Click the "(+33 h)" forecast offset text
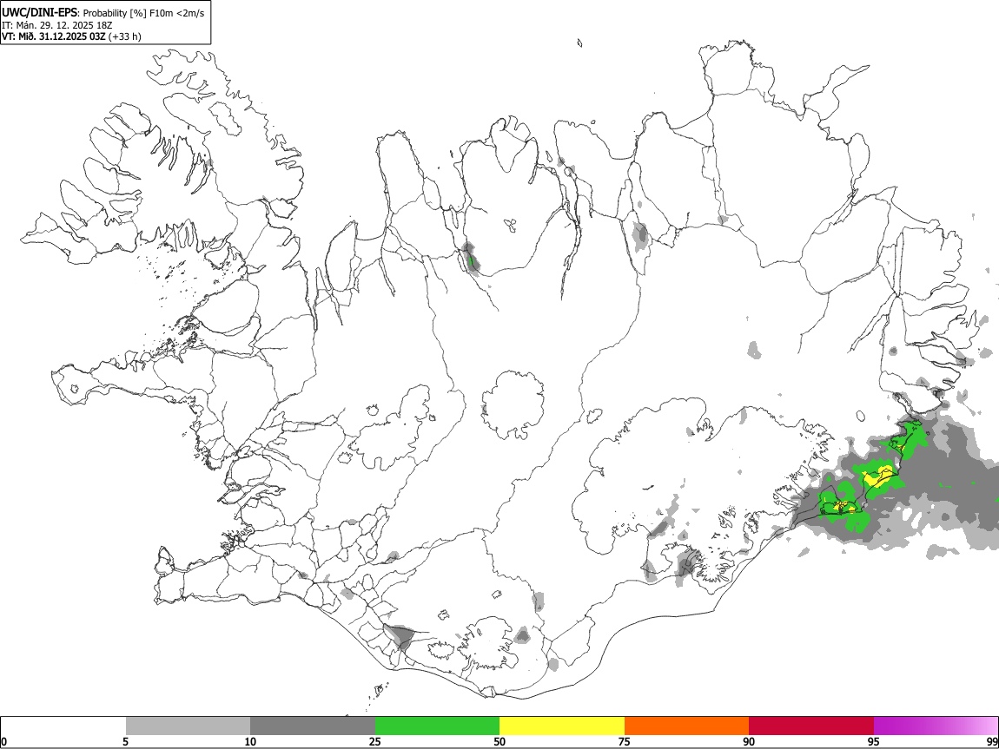The image size is (999, 749). (x=125, y=36)
